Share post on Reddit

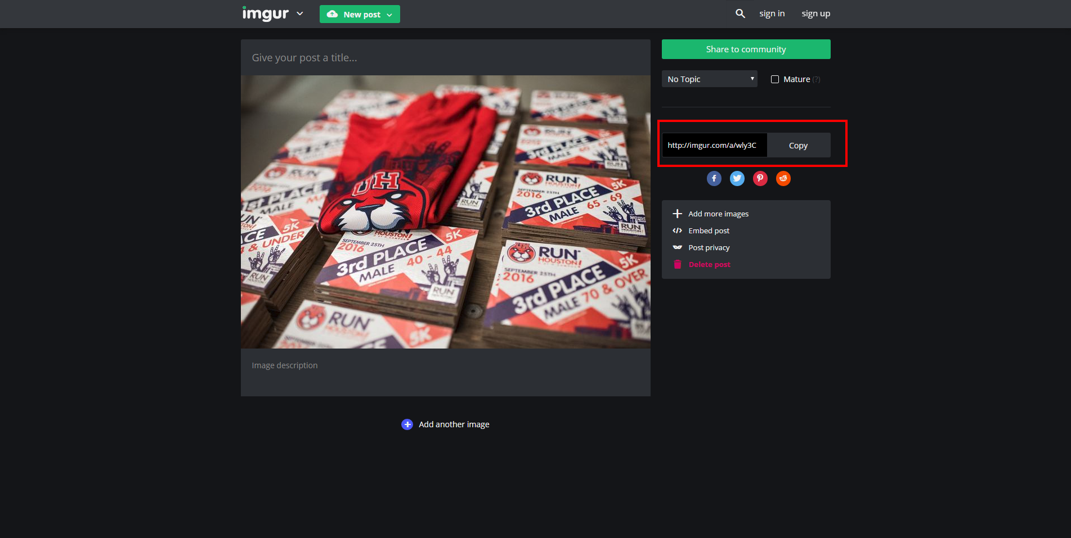(x=783, y=178)
